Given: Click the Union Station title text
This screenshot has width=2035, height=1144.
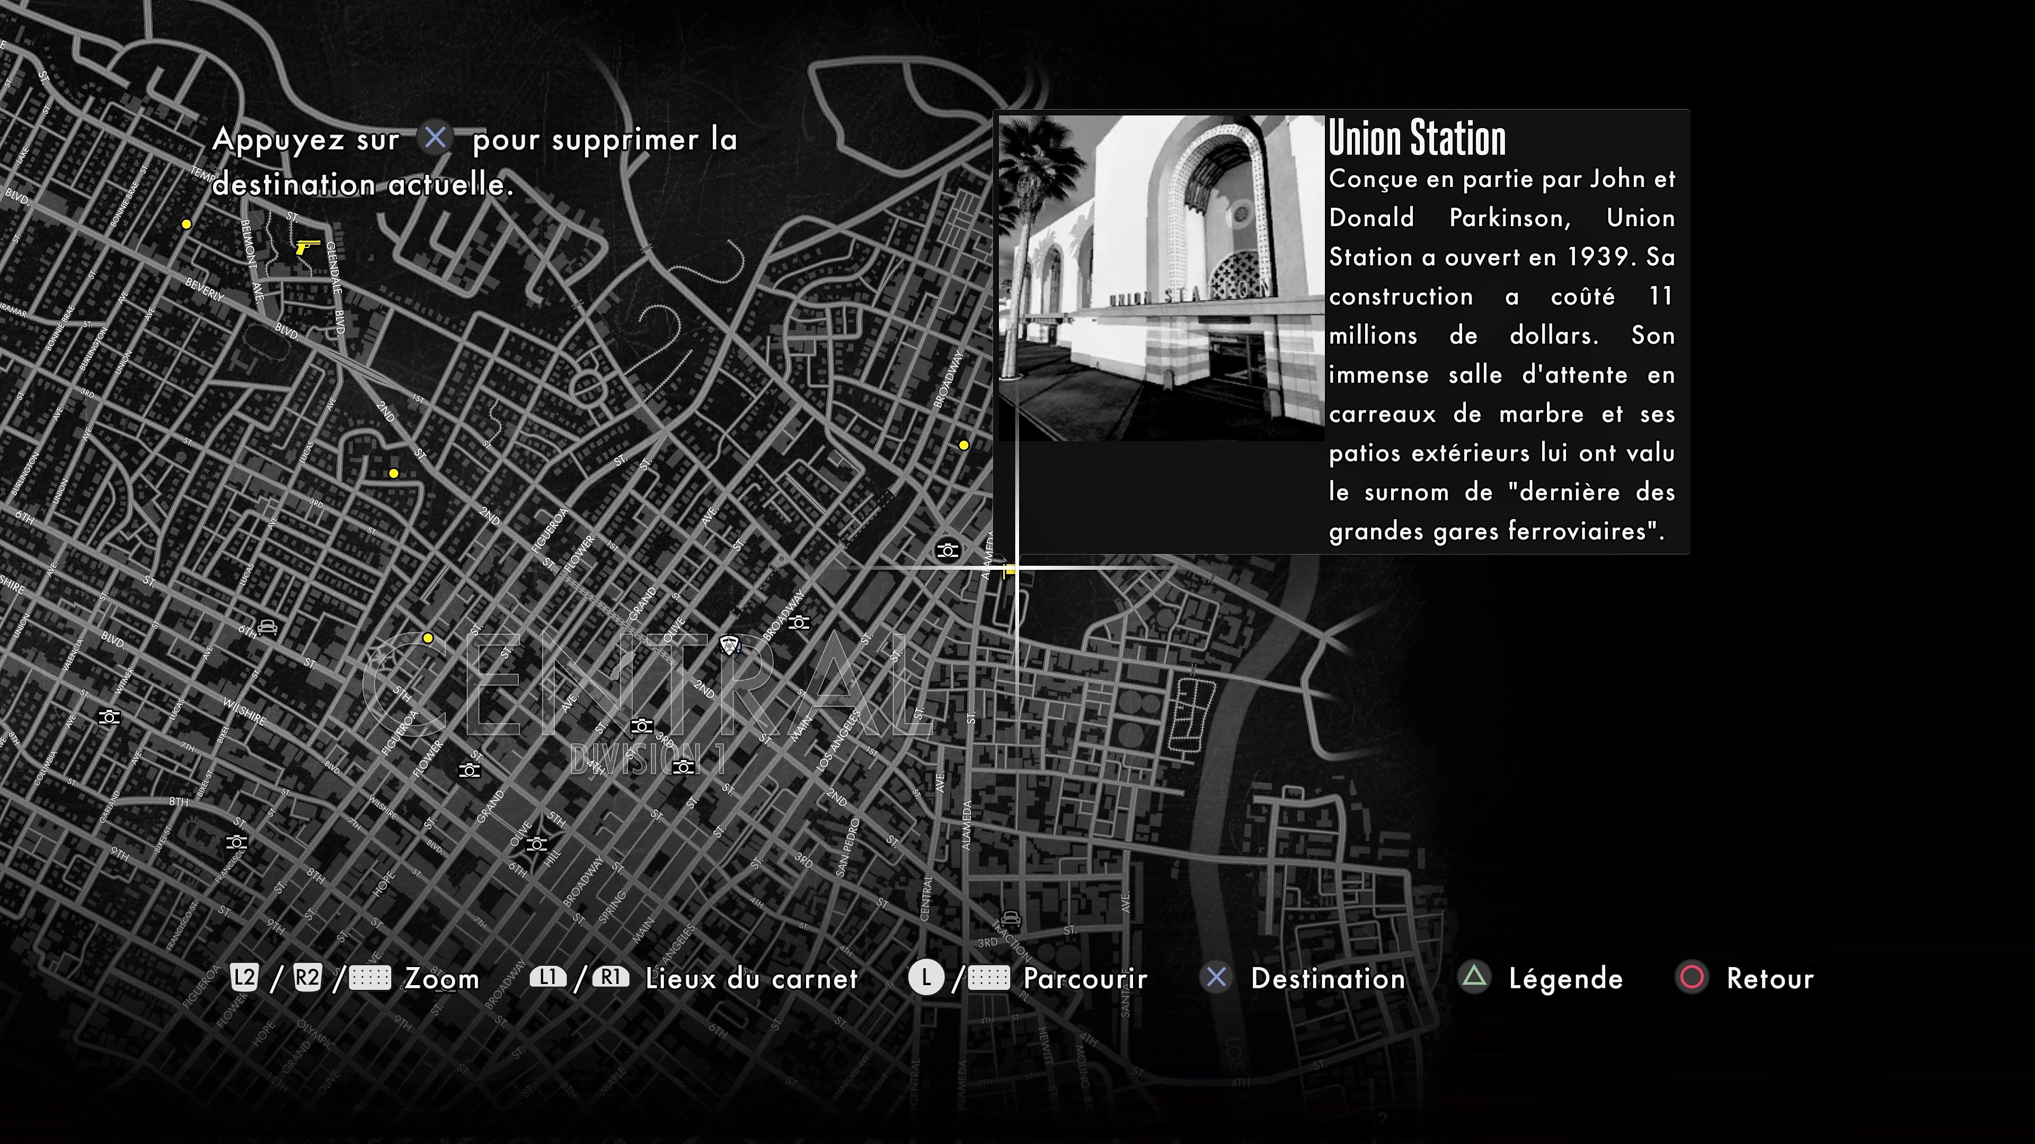Looking at the screenshot, I should [x=1417, y=138].
